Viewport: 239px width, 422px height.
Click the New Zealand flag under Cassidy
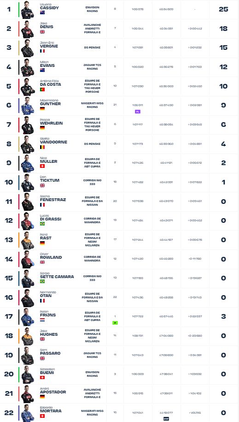pyautogui.click(x=42, y=12)
